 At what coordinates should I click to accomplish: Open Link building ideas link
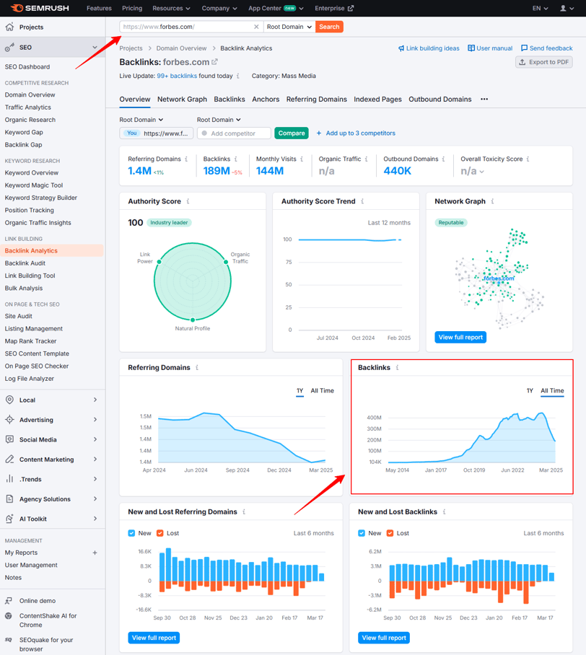(429, 48)
